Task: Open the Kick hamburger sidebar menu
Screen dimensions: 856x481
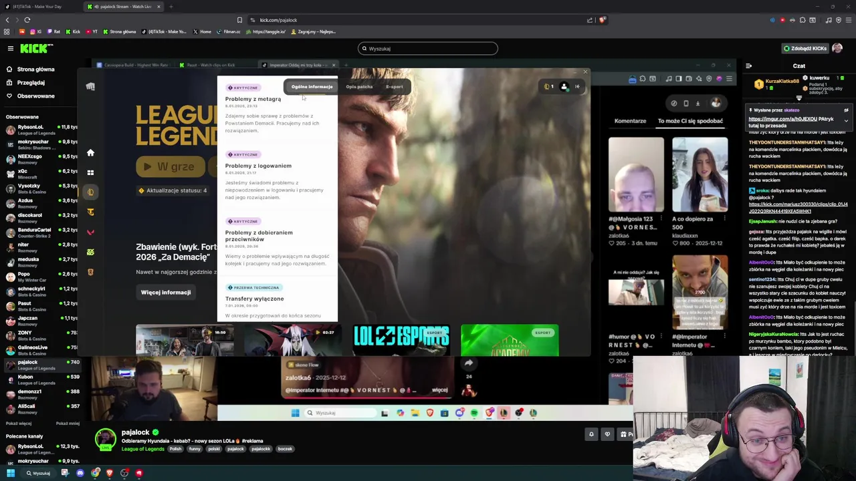Action: point(10,48)
